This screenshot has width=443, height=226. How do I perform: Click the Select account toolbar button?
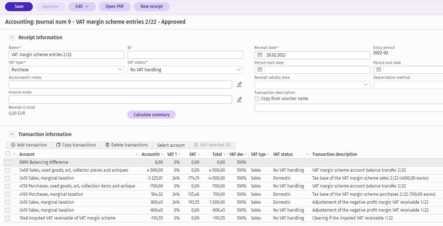171,145
